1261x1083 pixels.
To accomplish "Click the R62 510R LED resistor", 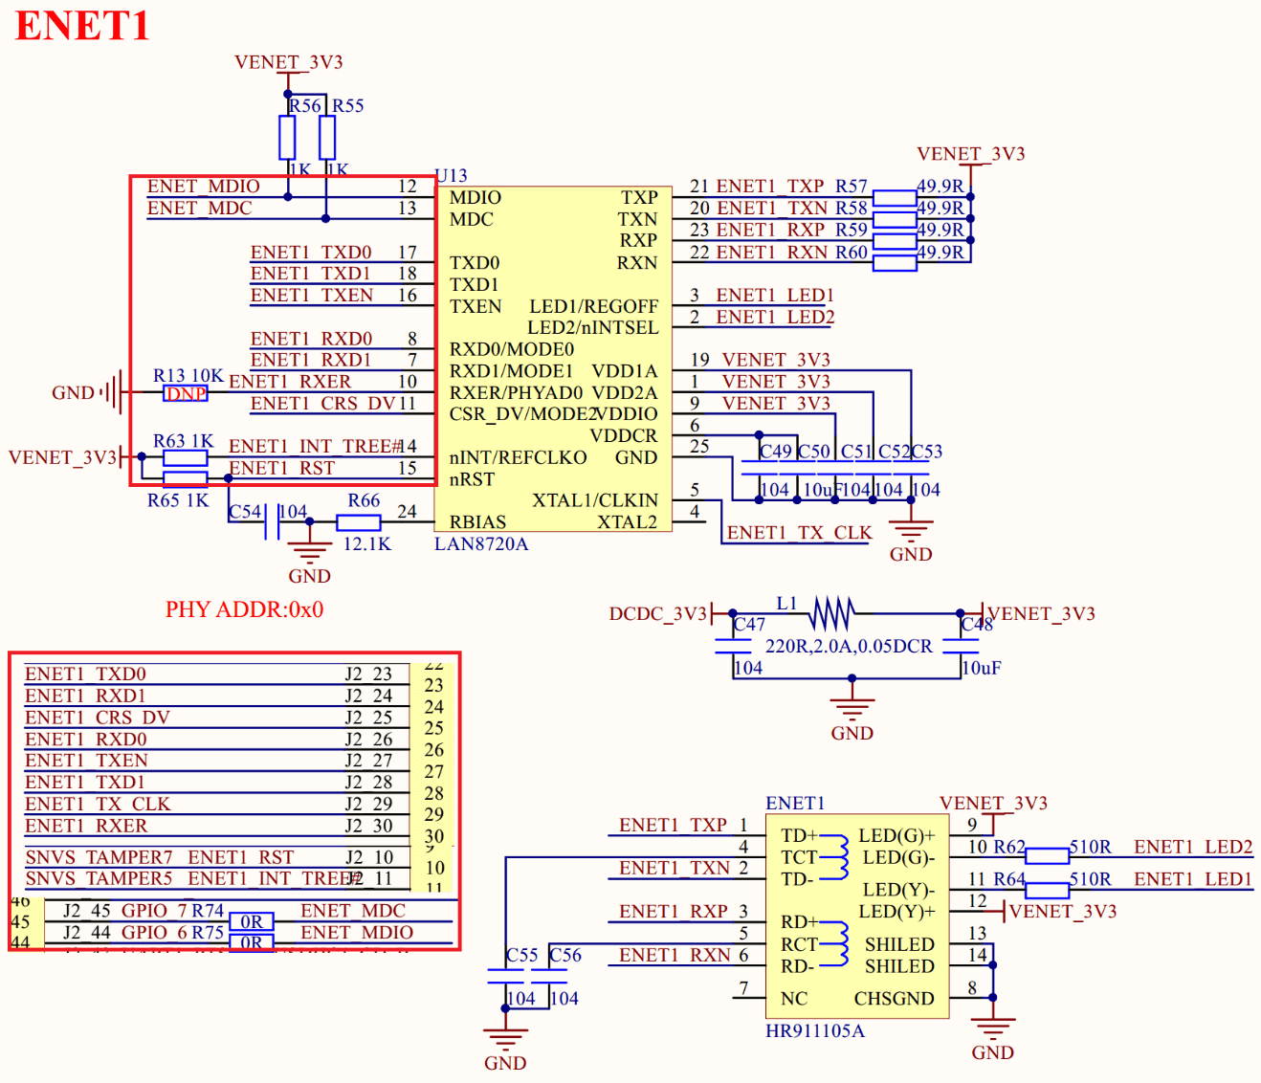I will (x=1047, y=855).
